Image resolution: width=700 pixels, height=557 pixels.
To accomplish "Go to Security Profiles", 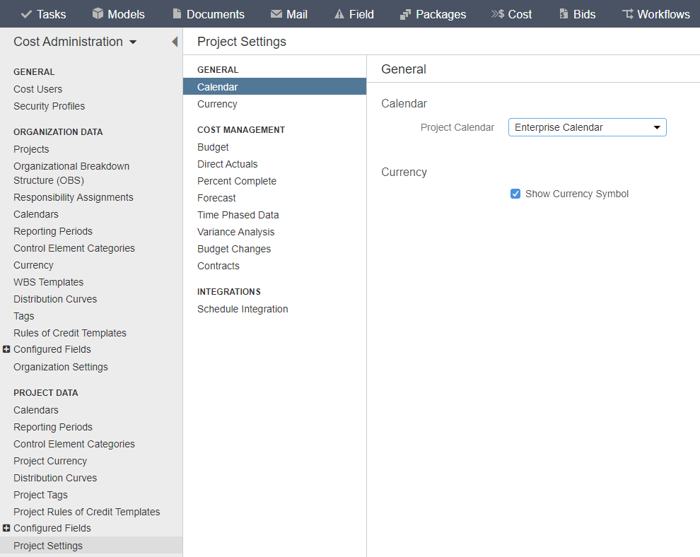I will [x=49, y=106].
